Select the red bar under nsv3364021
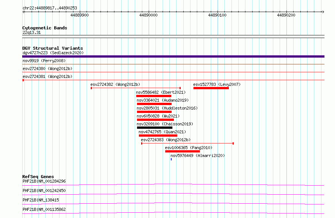 tap(154, 104)
